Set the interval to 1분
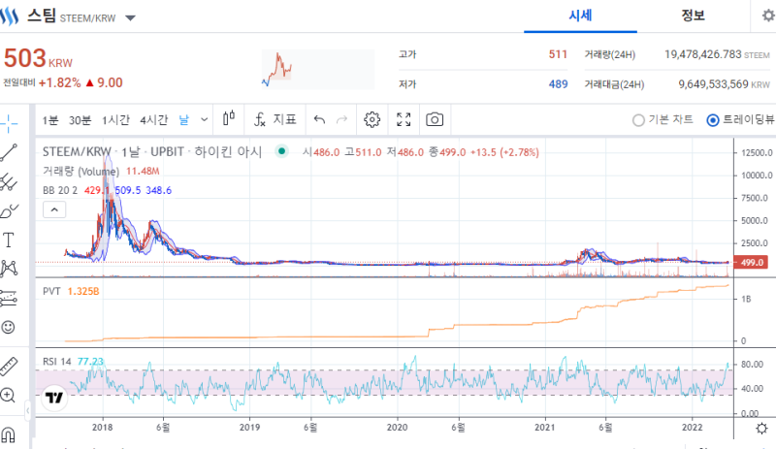The image size is (776, 449). click(x=50, y=120)
